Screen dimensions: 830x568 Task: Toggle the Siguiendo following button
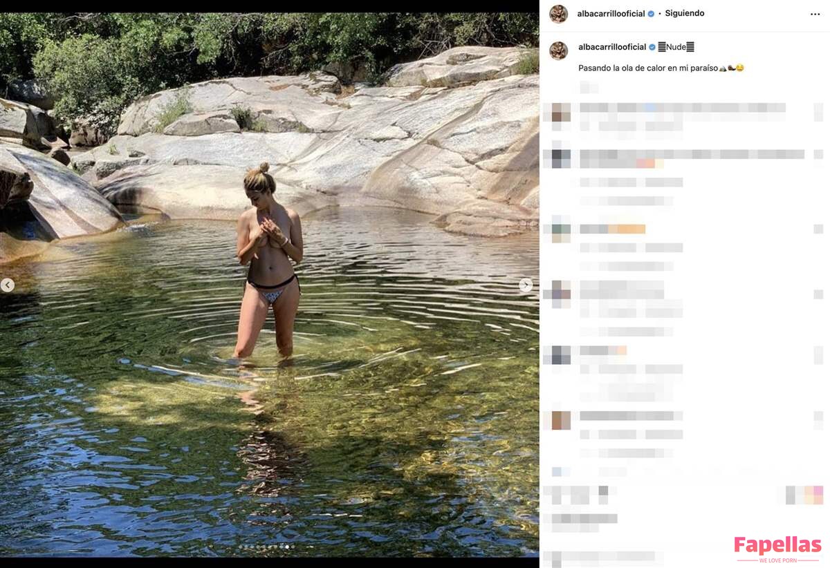tap(685, 14)
